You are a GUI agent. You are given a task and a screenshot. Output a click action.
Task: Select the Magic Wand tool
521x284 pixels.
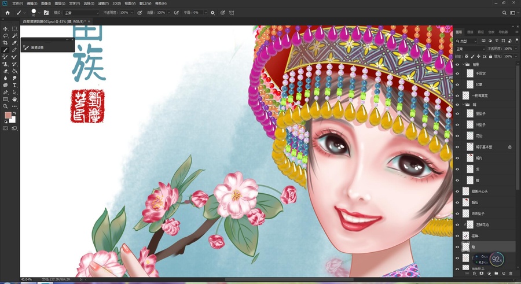14,36
